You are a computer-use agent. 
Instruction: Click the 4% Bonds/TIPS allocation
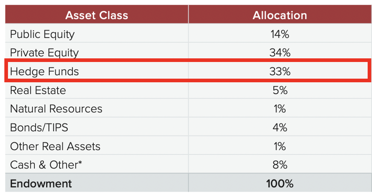[x=280, y=128]
